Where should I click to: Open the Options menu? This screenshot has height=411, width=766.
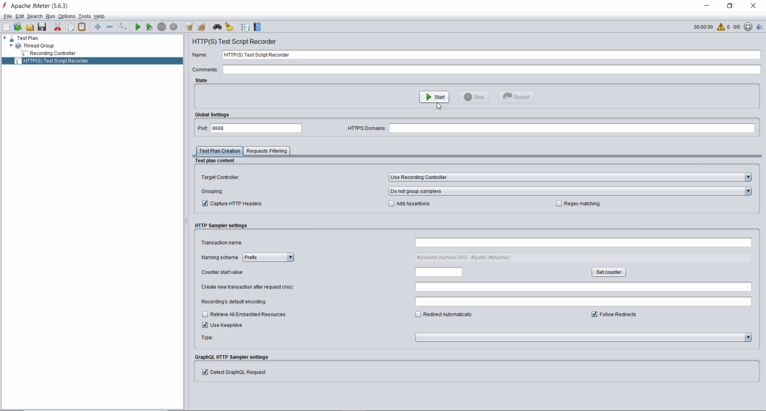coord(66,16)
